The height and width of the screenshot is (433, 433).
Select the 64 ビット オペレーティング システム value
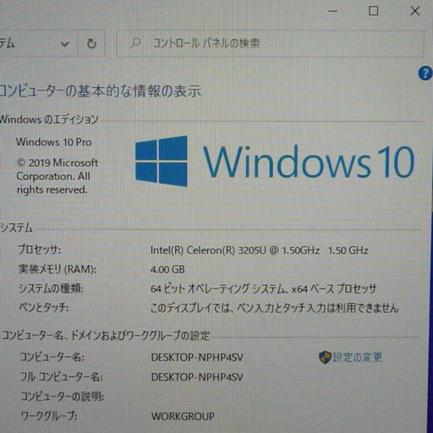click(263, 288)
